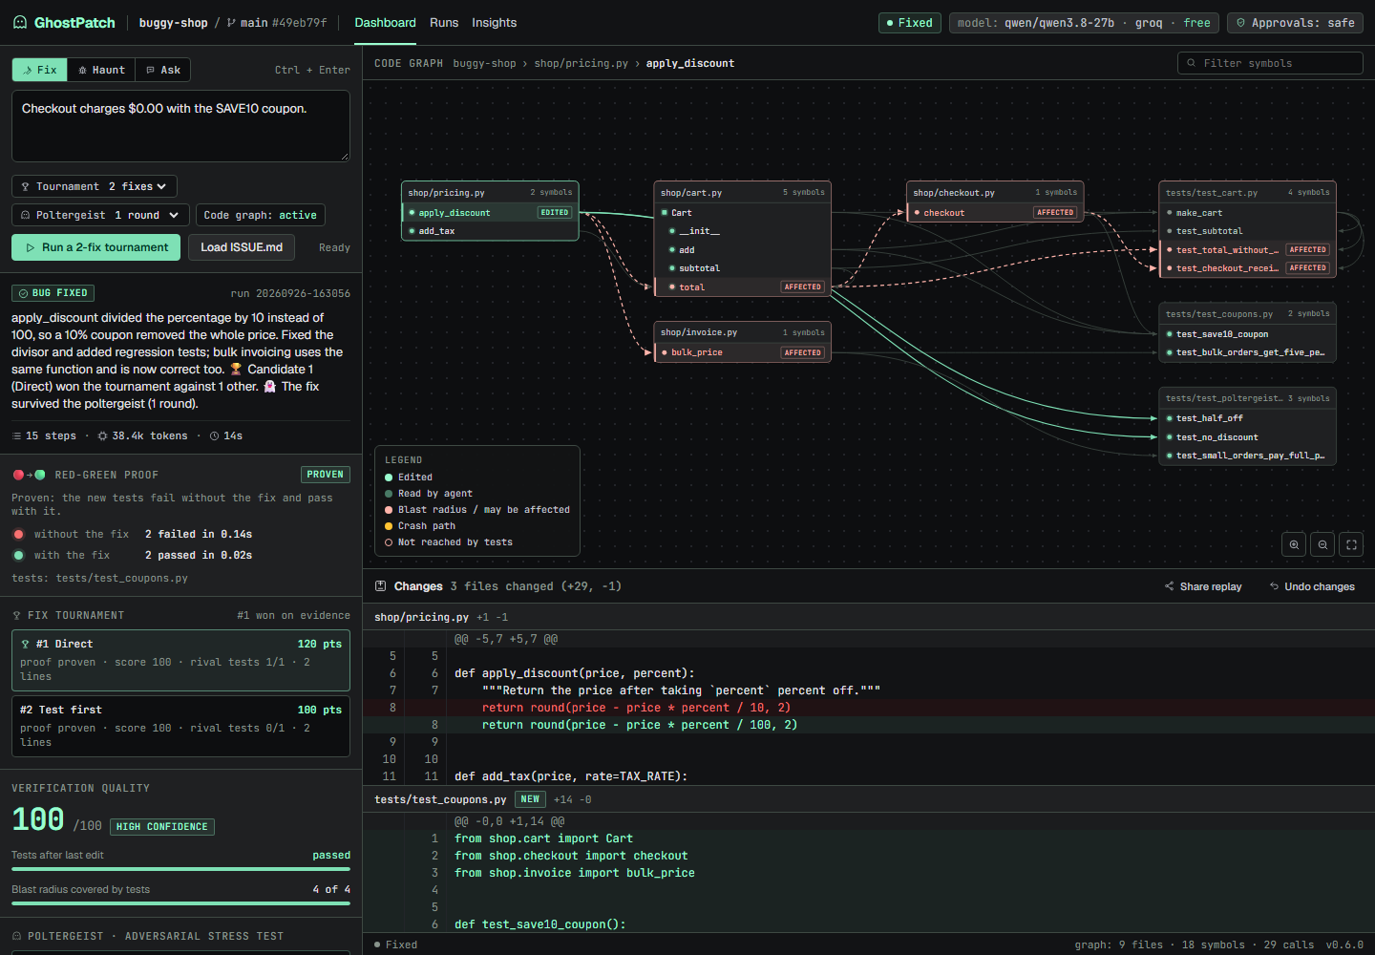This screenshot has height=955, width=1375.
Task: Click Undo changes
Action: tap(1312, 586)
